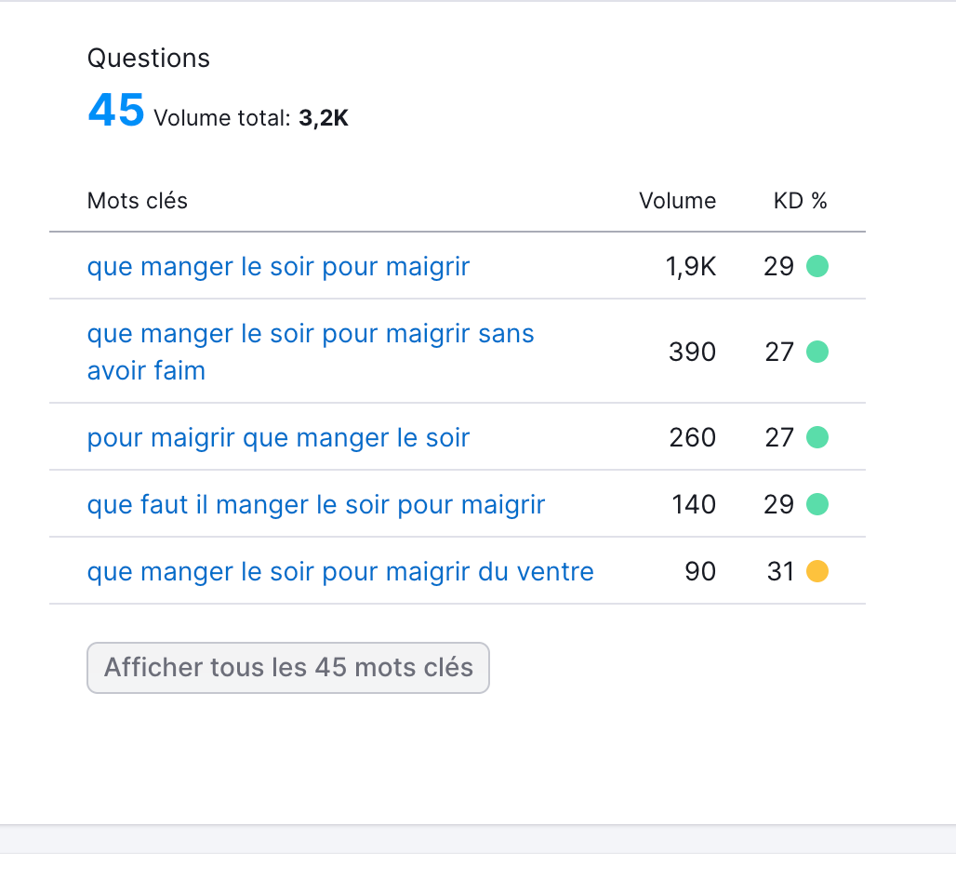Select the green difficulty dot for 27
Viewport: 956px width, 893px height.
coord(817,352)
